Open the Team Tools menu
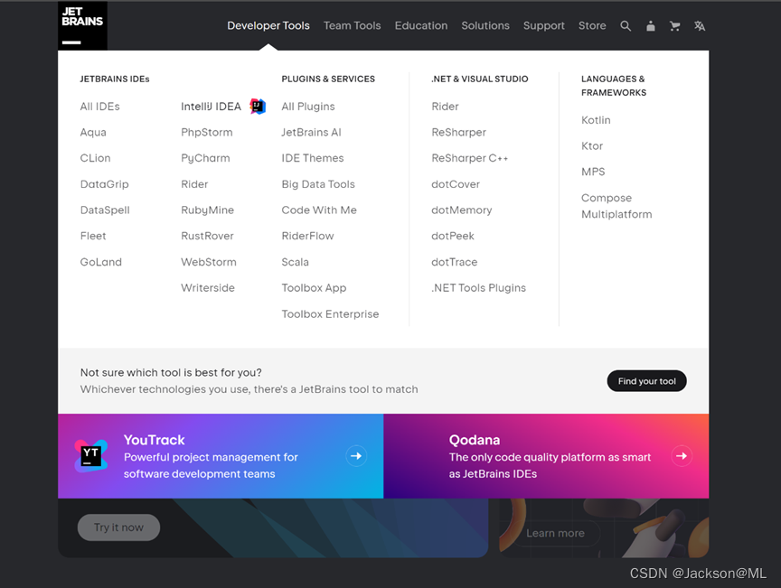This screenshot has width=781, height=588. coord(353,25)
